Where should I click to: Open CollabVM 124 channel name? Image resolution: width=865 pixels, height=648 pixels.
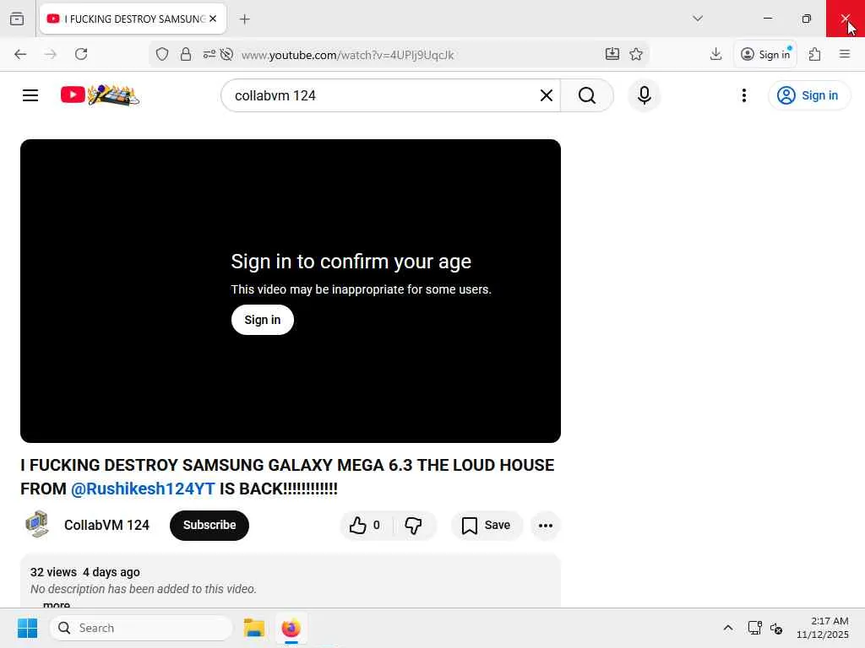(106, 525)
